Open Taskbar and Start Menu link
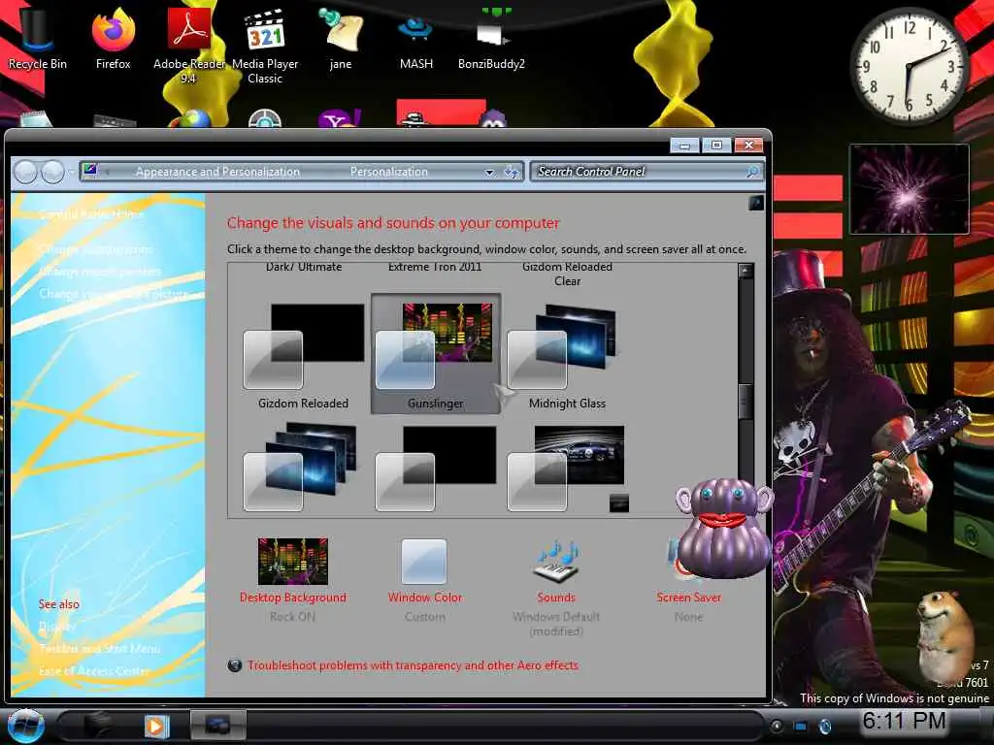 100,649
